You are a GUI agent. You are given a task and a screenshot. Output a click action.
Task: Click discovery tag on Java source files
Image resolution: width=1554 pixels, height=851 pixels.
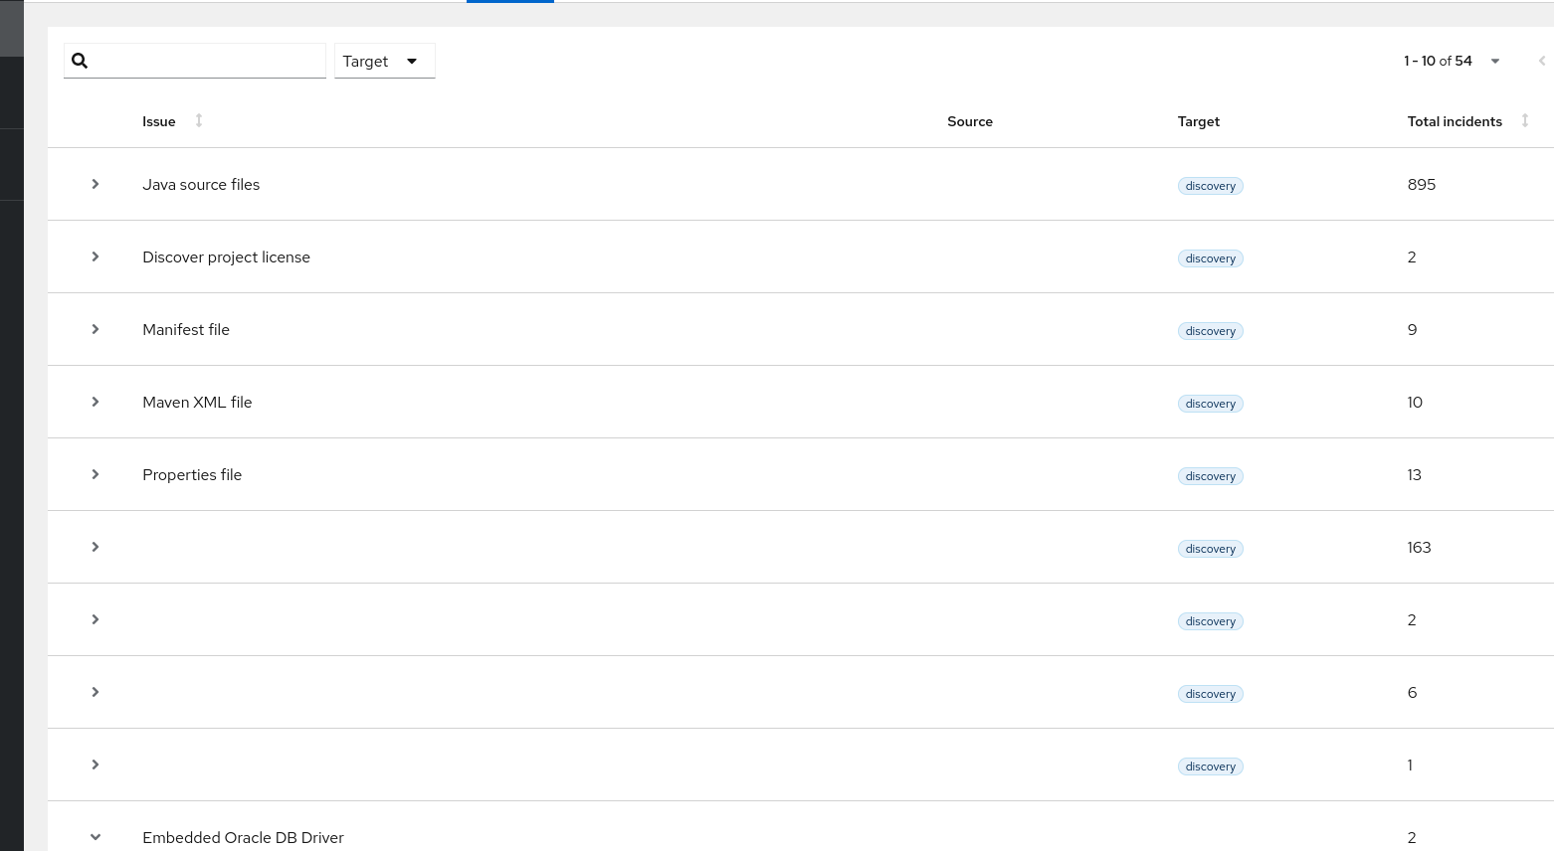click(x=1210, y=186)
